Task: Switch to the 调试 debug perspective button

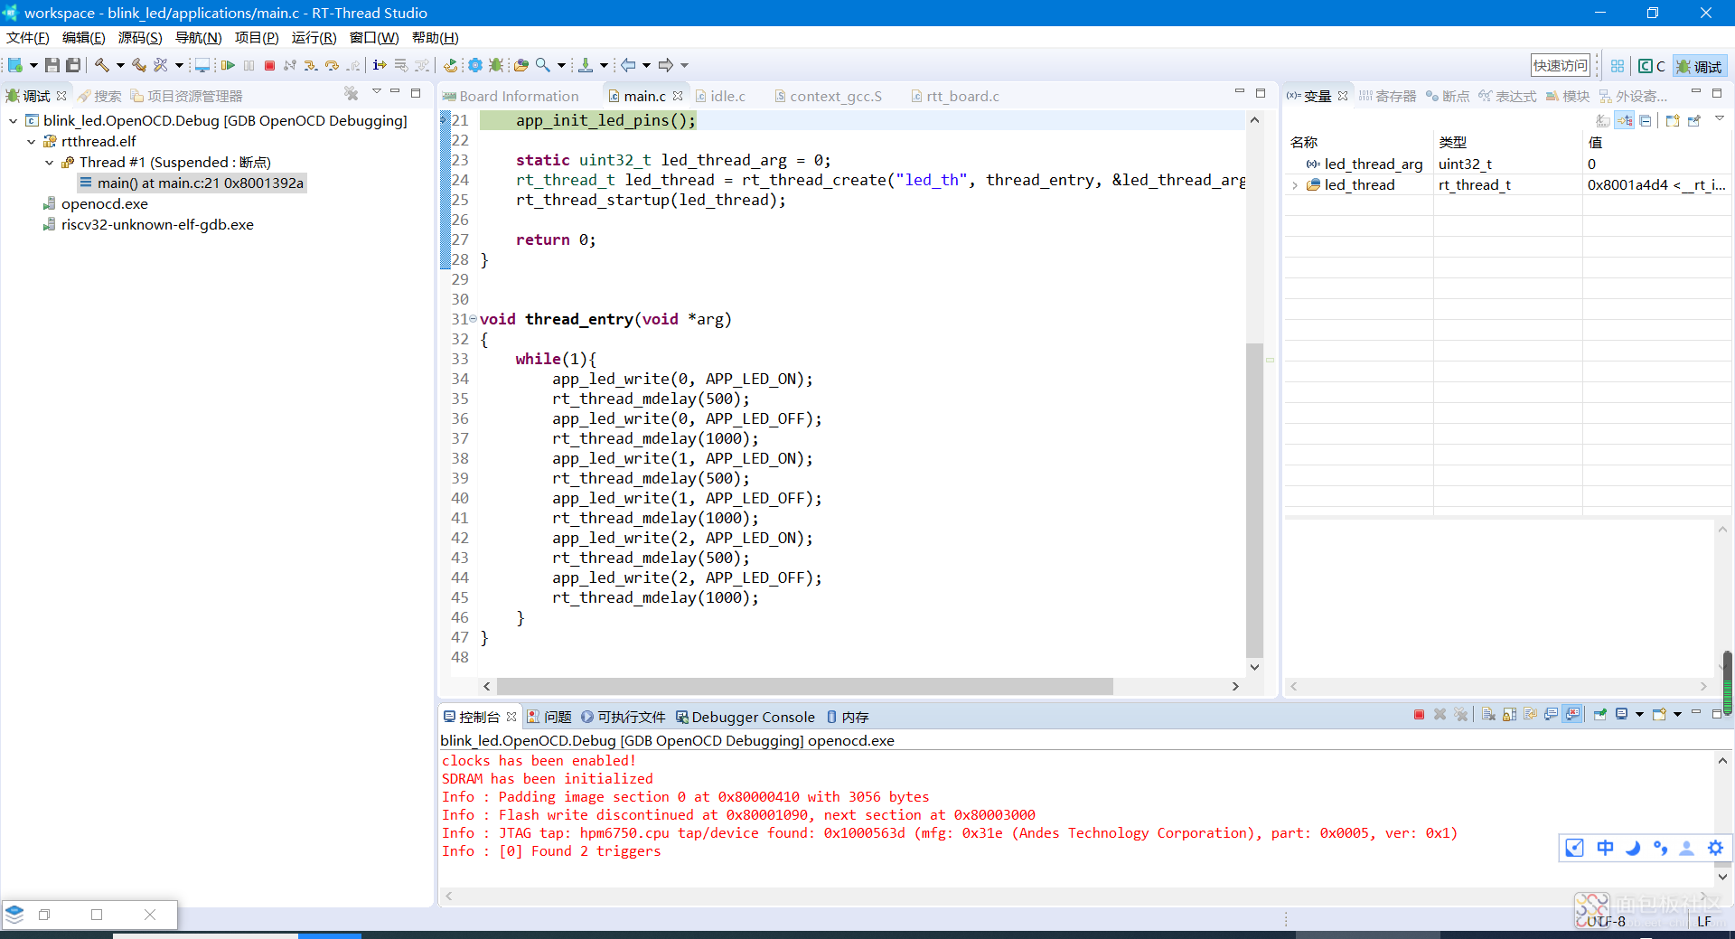Action: [x=1699, y=66]
